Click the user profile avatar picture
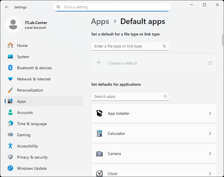Screen dimensions: 224x177 click(13, 25)
